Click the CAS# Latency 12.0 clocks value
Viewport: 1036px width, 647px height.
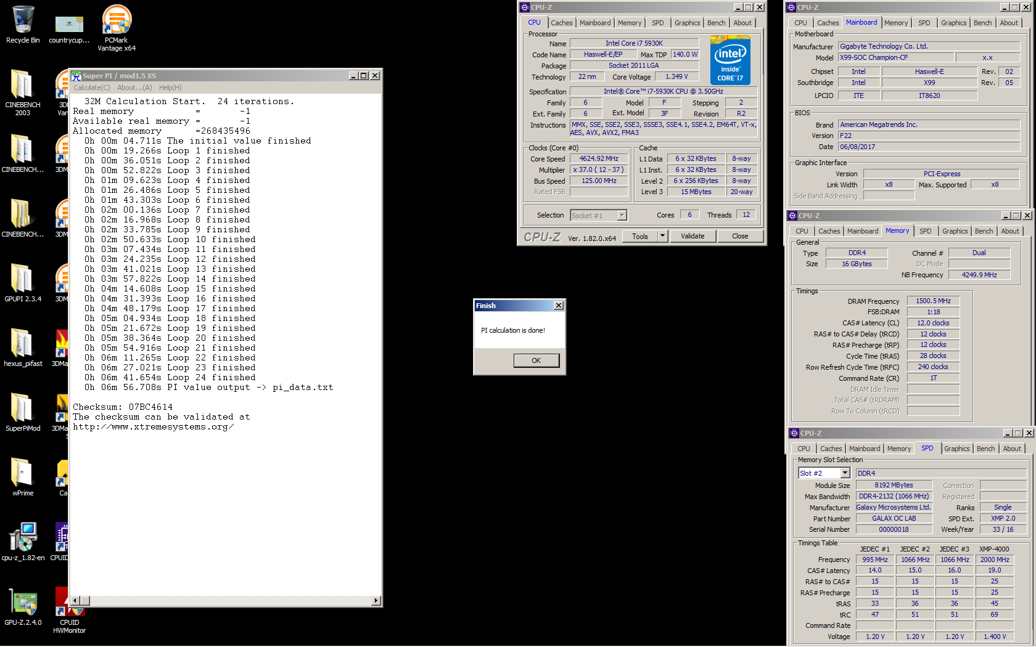click(x=932, y=323)
